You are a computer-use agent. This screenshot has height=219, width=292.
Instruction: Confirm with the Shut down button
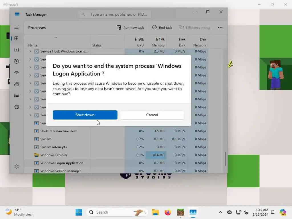85,115
